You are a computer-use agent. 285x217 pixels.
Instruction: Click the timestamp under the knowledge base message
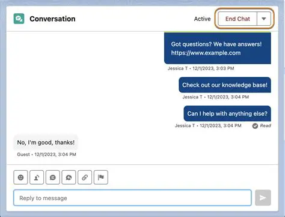click(x=215, y=97)
